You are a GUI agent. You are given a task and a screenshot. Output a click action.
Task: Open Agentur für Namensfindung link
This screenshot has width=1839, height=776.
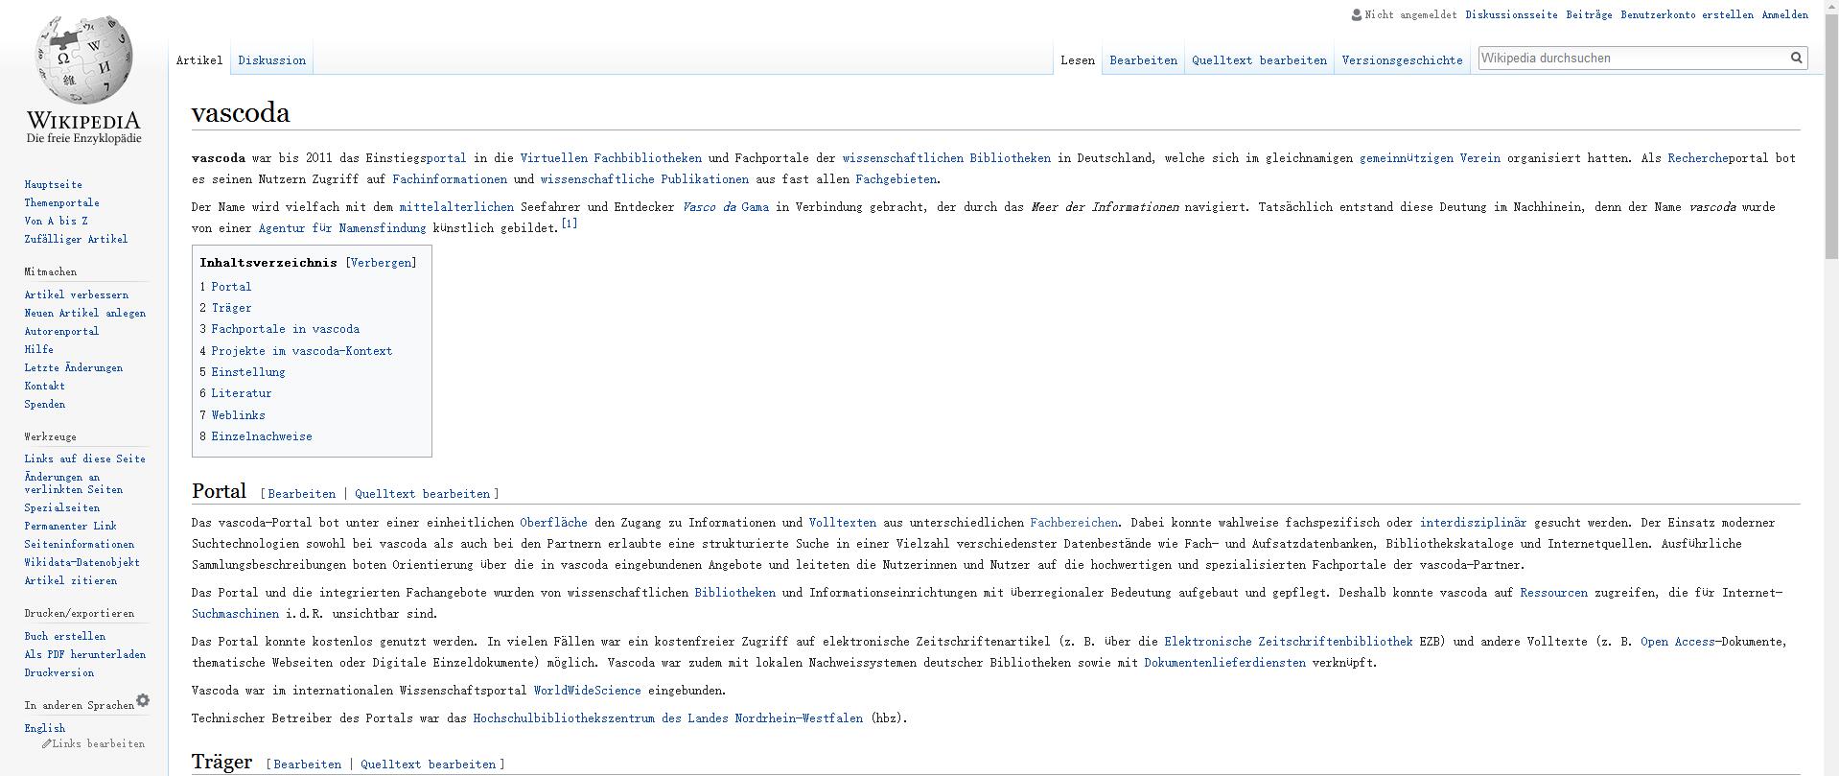(x=342, y=228)
